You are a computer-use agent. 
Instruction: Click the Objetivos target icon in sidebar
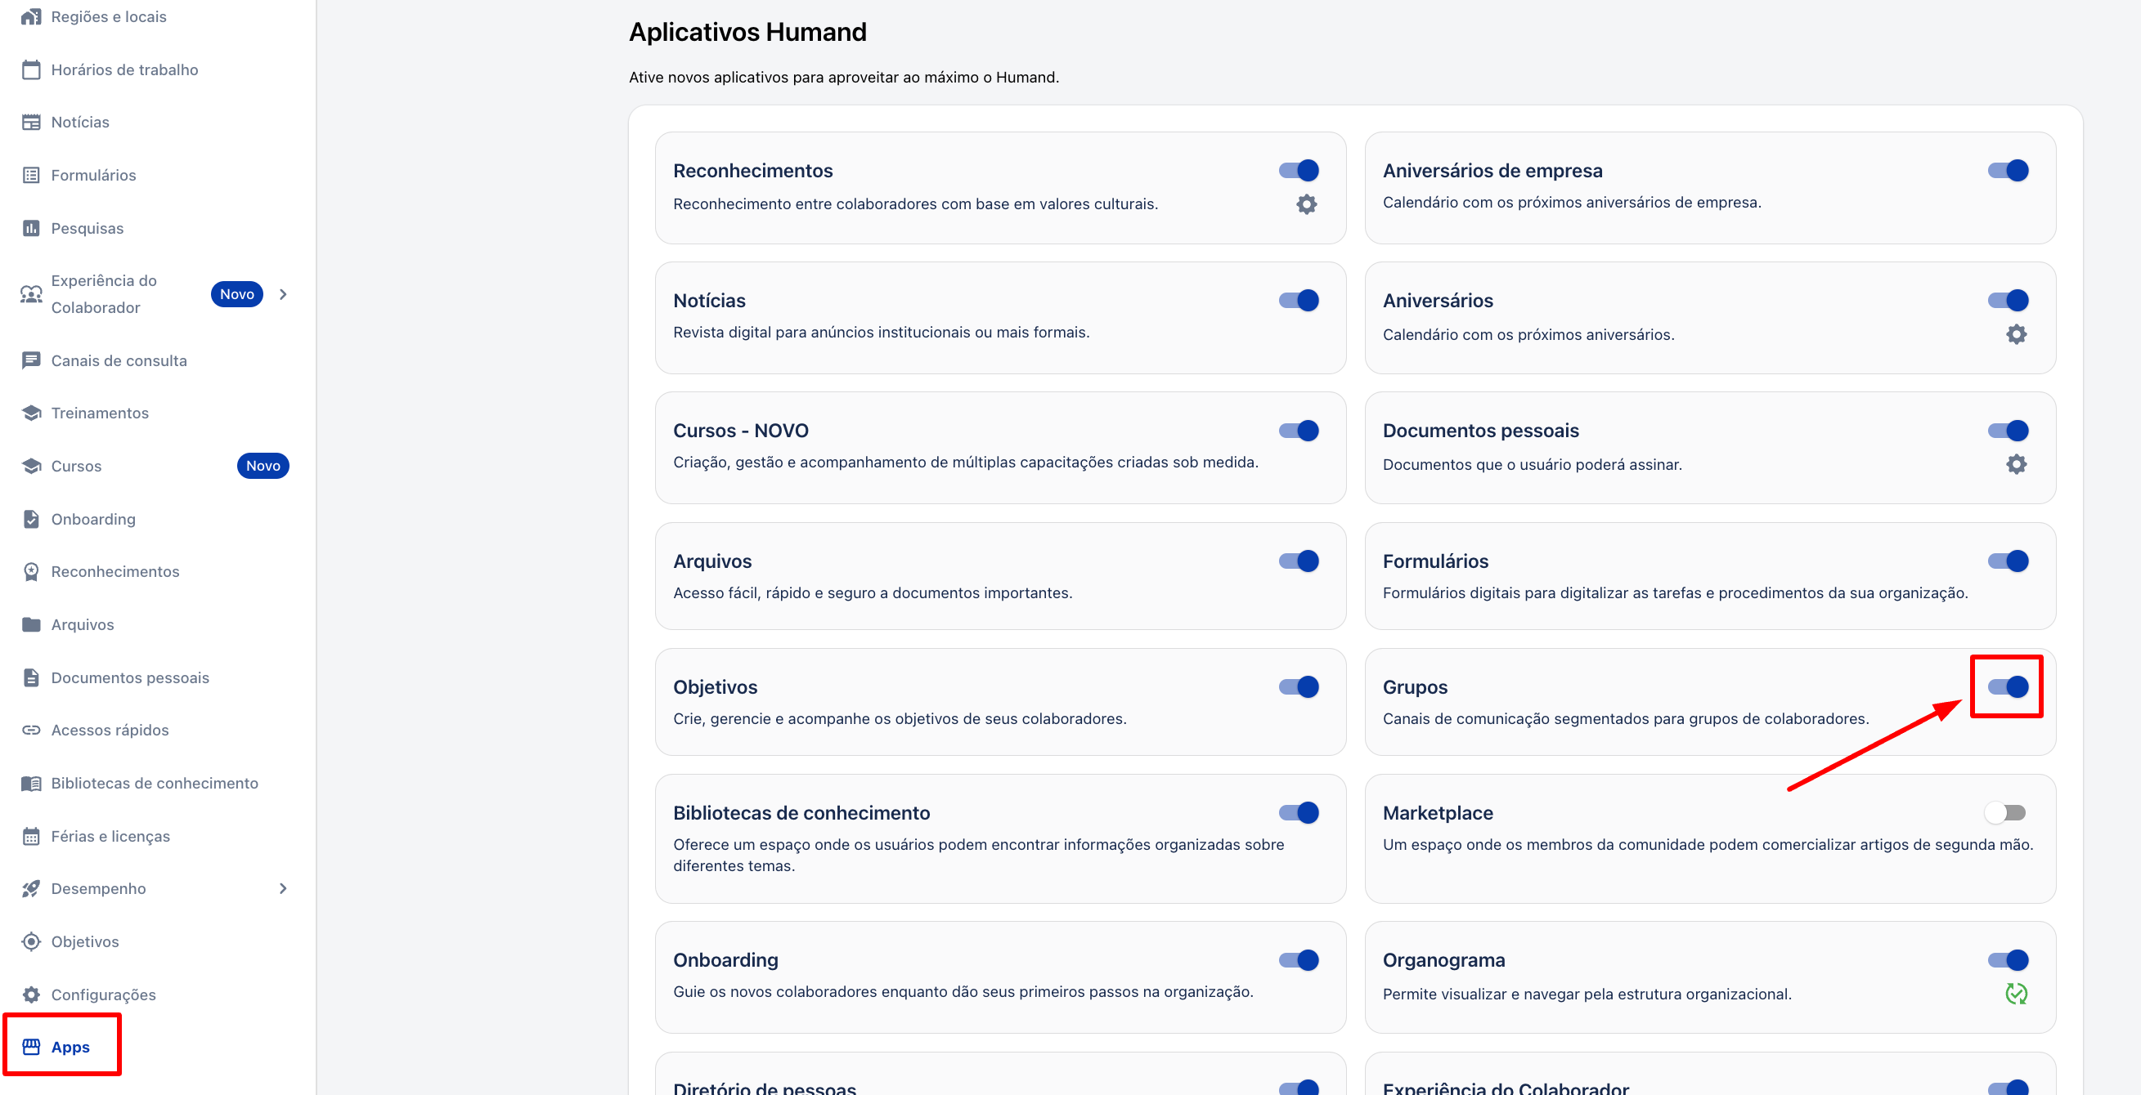31,941
